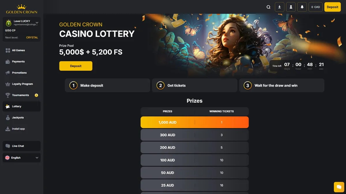Open the search icon in the header
346x194 pixels.
point(268,7)
